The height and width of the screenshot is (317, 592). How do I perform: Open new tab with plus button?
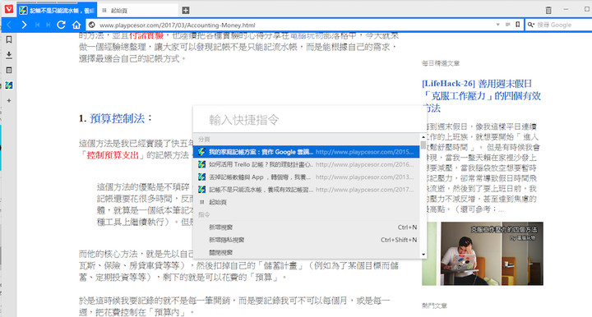[185, 10]
